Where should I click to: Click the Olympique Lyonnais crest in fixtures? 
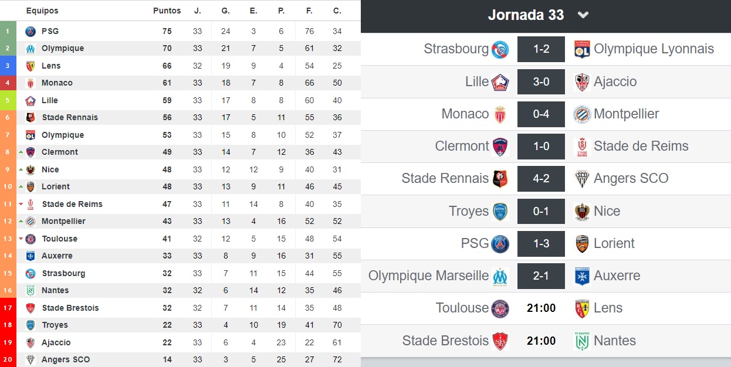582,49
